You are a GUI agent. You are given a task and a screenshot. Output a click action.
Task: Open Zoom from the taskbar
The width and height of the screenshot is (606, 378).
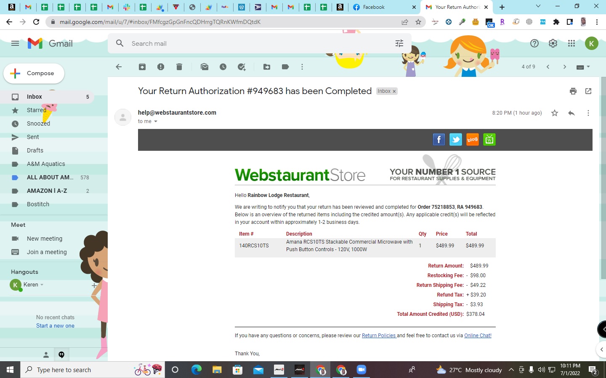[361, 370]
